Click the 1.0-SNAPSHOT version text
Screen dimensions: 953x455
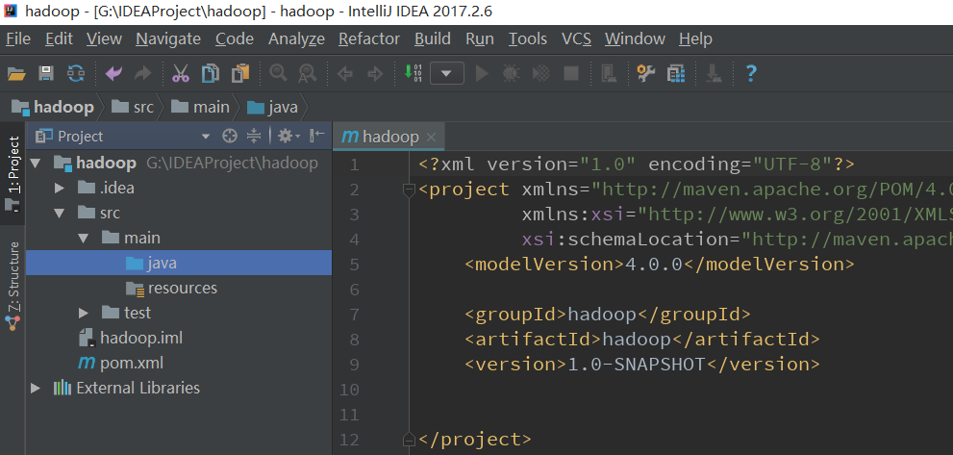click(x=636, y=365)
